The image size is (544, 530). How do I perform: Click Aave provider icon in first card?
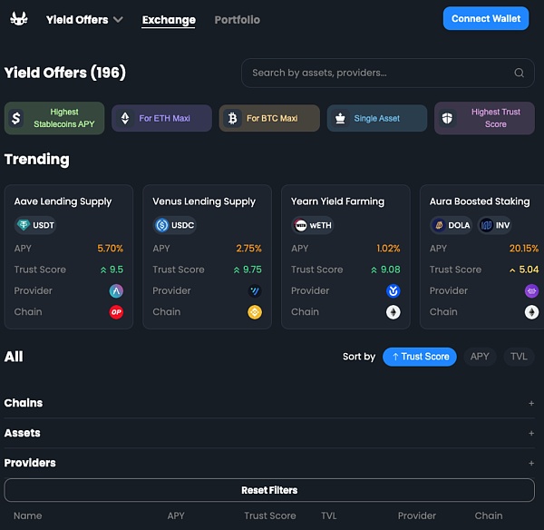coord(116,291)
